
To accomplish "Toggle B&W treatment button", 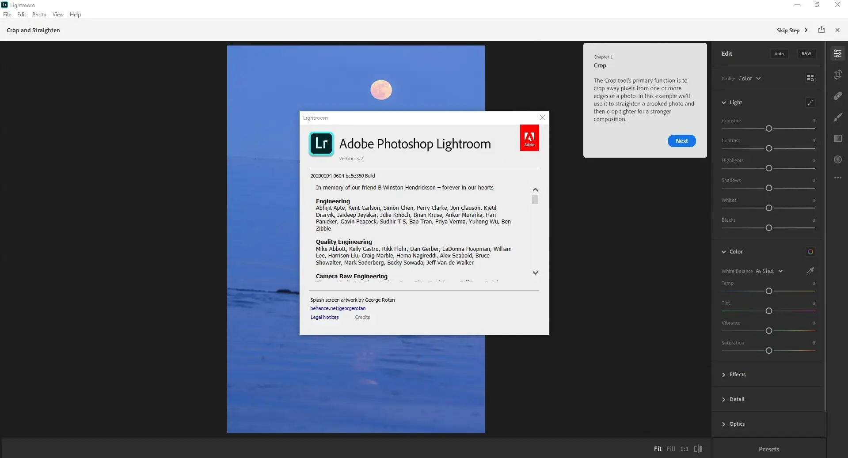I will coord(806,53).
